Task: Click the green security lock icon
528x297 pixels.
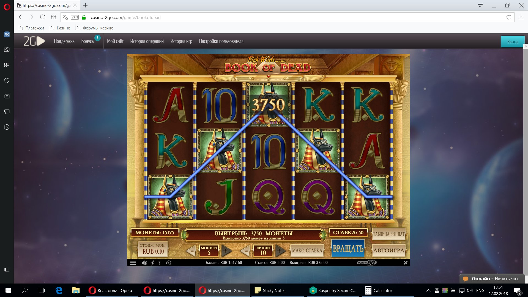Action: 84,17
